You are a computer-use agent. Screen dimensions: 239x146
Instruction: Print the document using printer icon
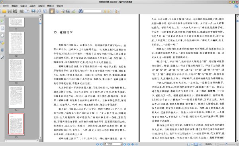(x=22, y=11)
